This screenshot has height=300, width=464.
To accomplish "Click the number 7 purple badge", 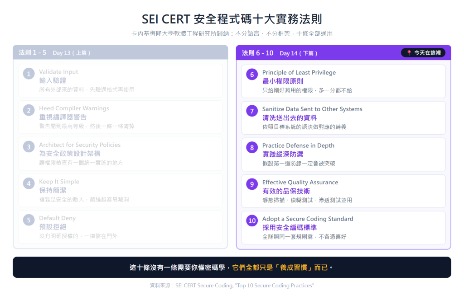I will pyautogui.click(x=252, y=111).
